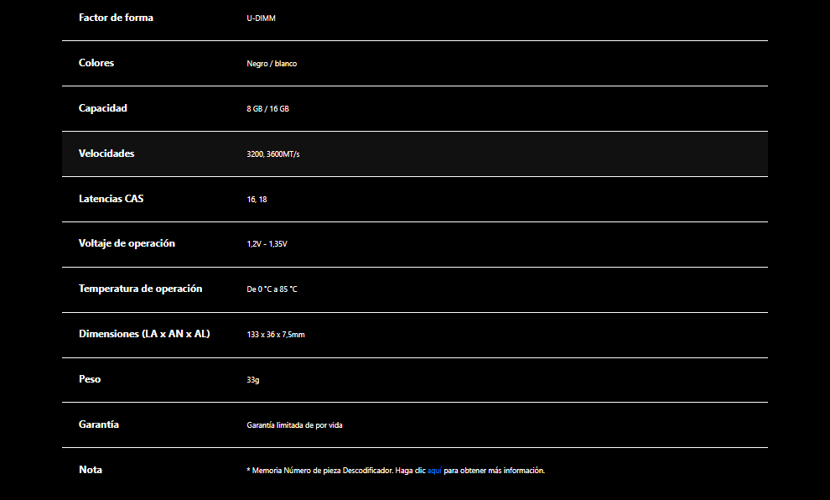Screen dimensions: 830x500
Task: Click the '16, 18' latency value
Action: pos(257,200)
